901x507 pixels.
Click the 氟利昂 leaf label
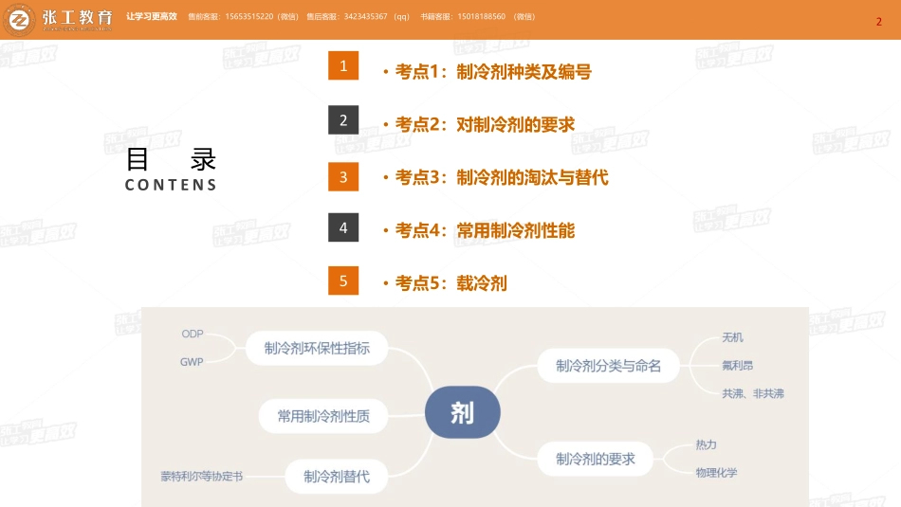pyautogui.click(x=737, y=366)
